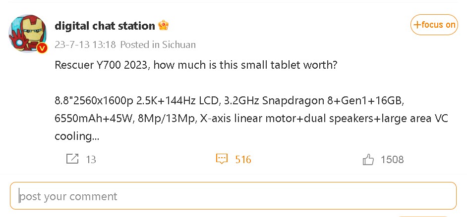Click the Snapdragon 8+Gen1+16GB text

point(333,101)
